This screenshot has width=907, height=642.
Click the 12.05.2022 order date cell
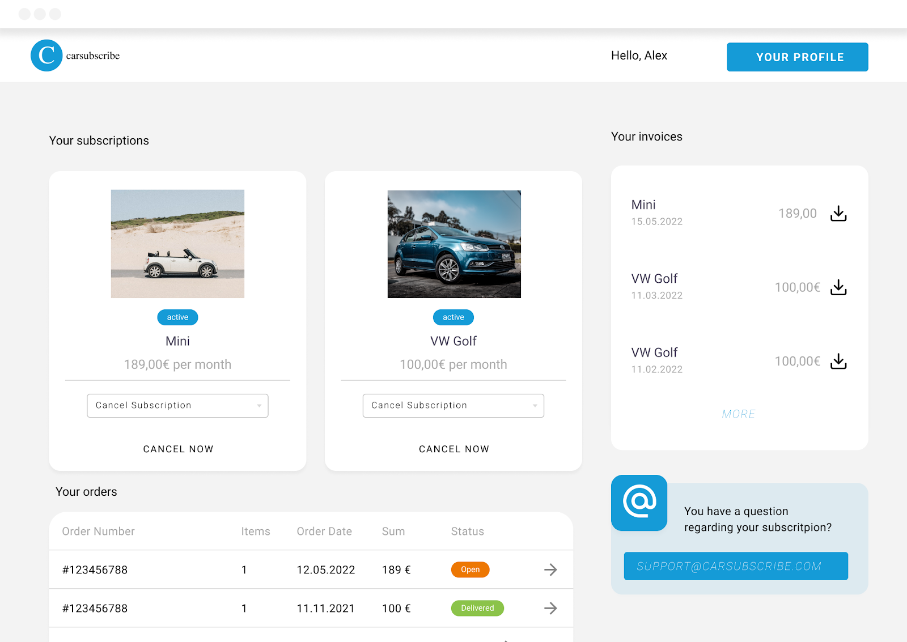click(326, 569)
